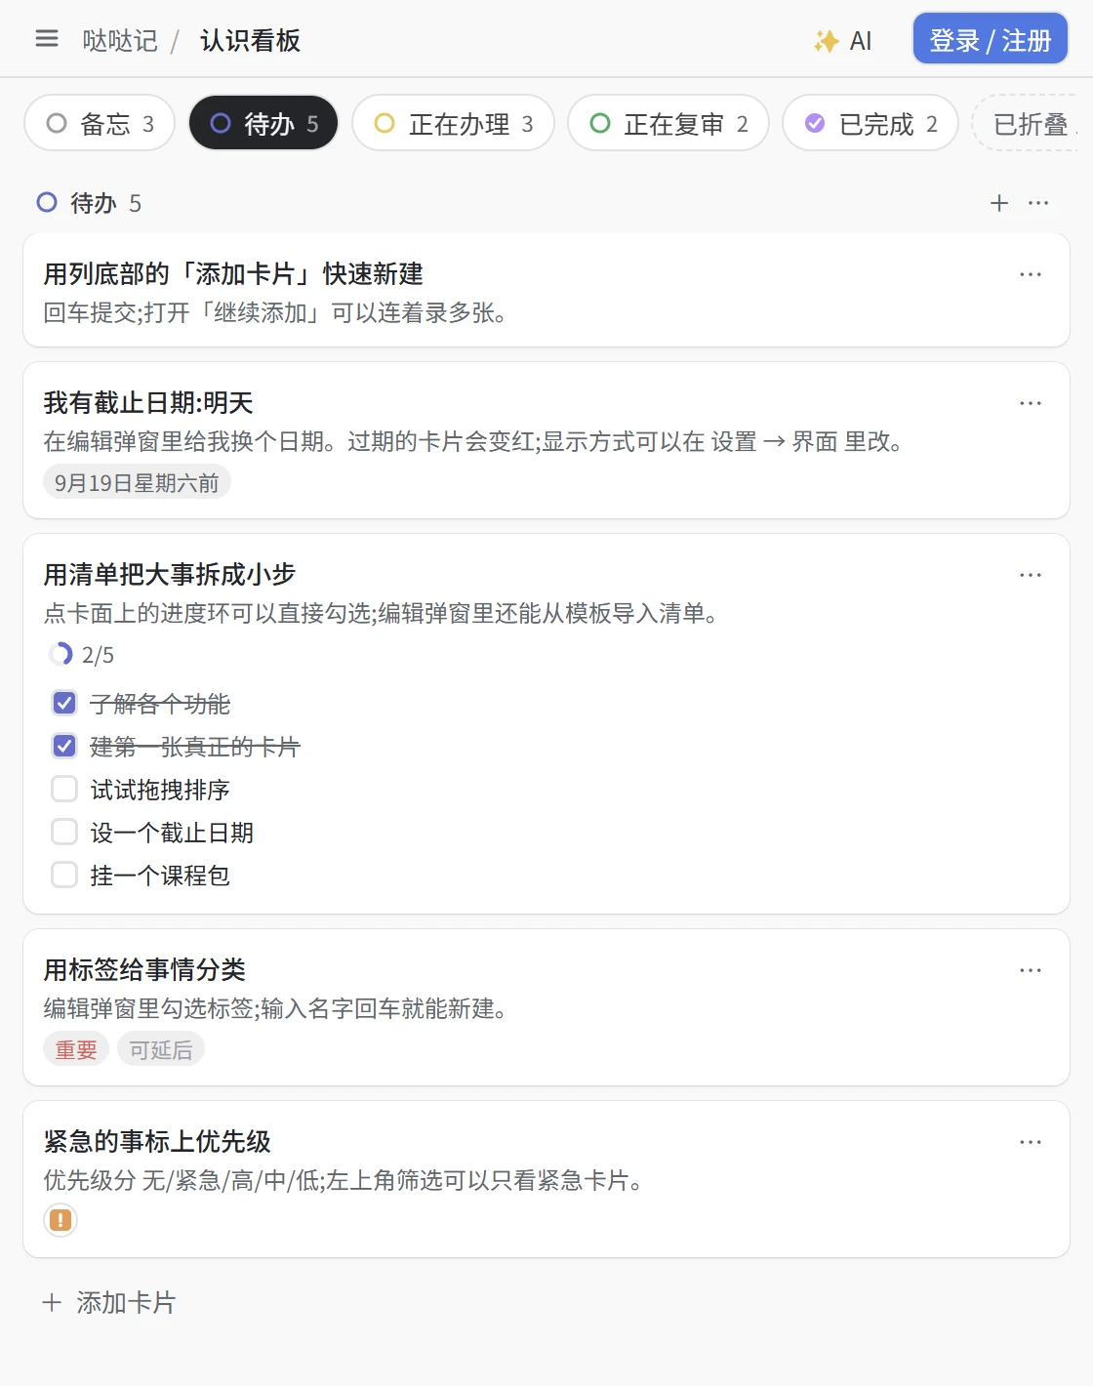
Task: Click the 回车提交 card description text
Action: tap(275, 313)
